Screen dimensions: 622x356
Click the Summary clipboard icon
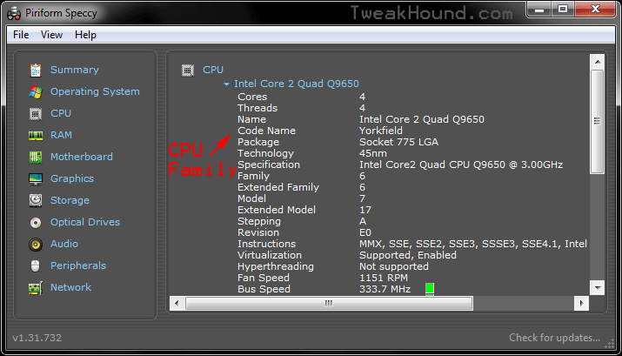point(36,71)
